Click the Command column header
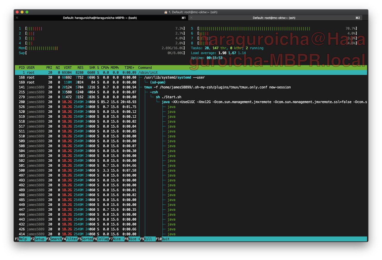This screenshot has height=260, width=382. coord(145,68)
